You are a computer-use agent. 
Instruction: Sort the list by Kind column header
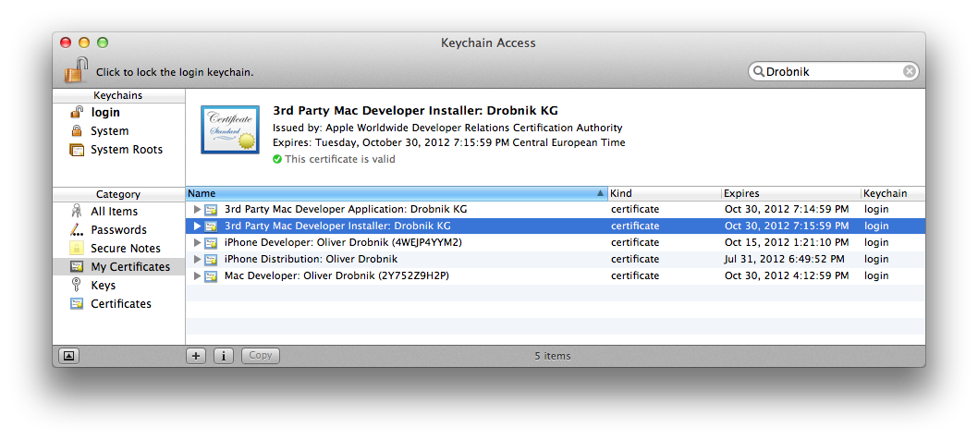point(665,193)
